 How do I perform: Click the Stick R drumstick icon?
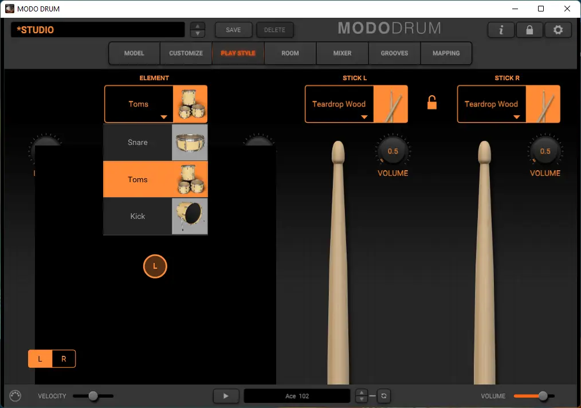click(x=543, y=104)
